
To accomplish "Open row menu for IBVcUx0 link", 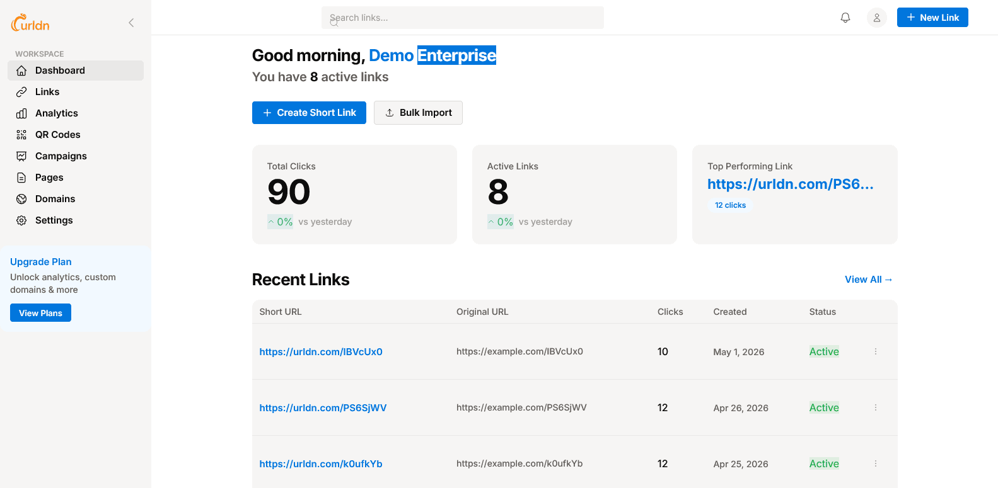I will point(876,351).
